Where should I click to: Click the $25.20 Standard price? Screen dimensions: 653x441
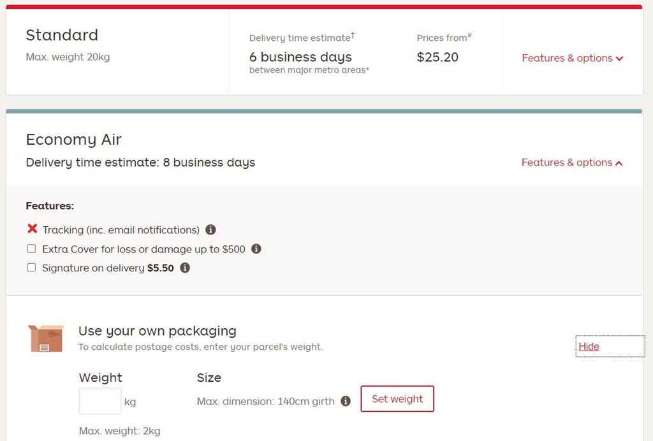click(437, 57)
